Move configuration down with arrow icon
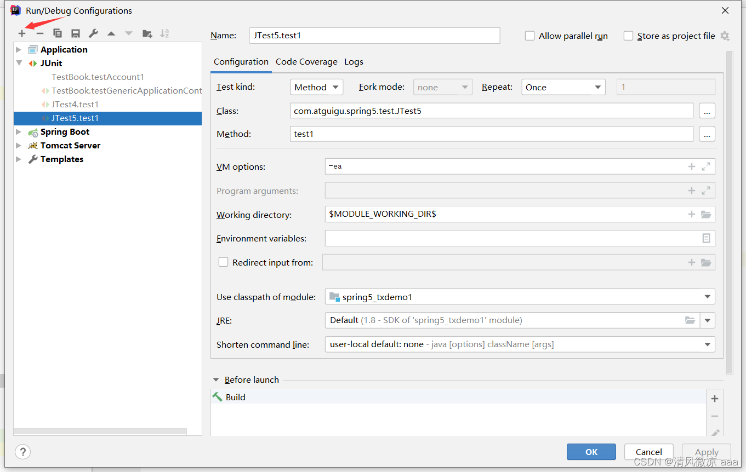 129,33
